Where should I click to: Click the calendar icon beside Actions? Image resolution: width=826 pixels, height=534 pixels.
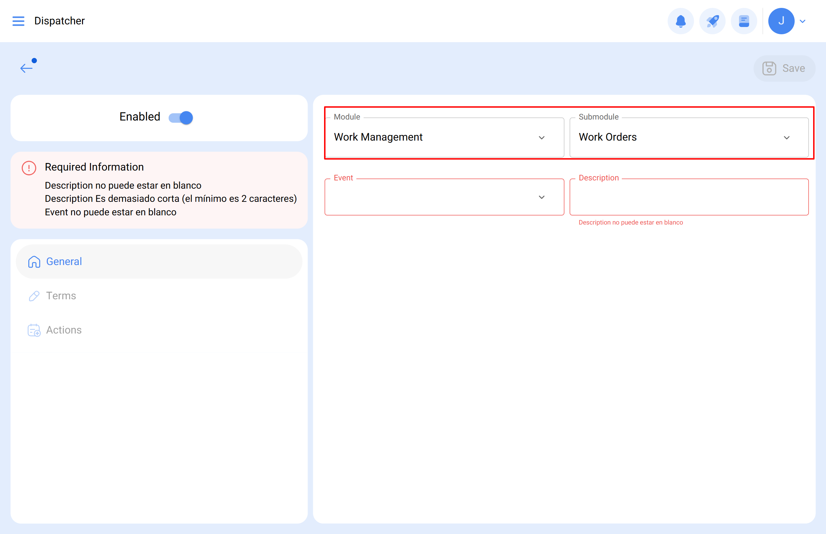point(34,330)
